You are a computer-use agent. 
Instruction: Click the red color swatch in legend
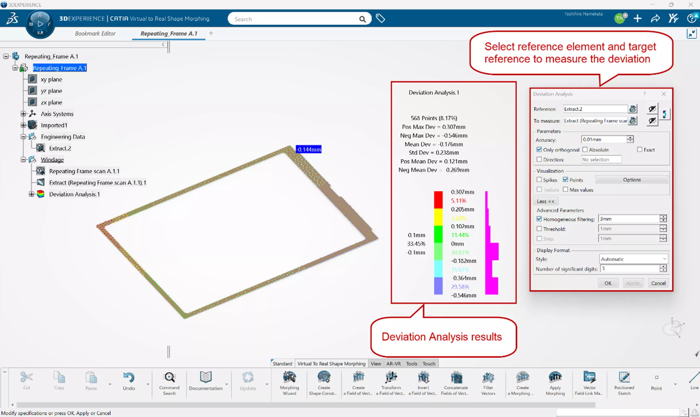point(438,200)
